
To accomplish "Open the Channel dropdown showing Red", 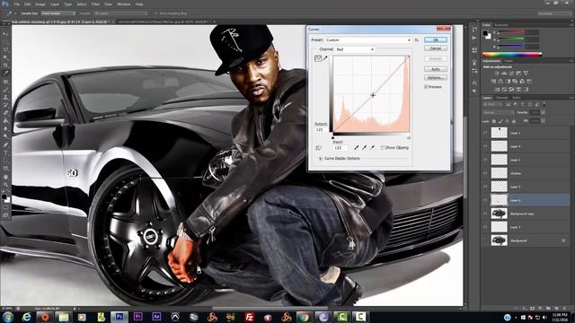I will (x=355, y=49).
